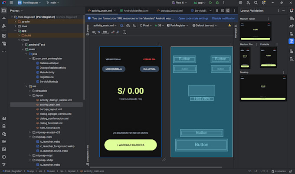Image resolution: width=295 pixels, height=174 pixels.
Task: Select the Medium Tablet preview thumbnail
Action: coord(255,31)
